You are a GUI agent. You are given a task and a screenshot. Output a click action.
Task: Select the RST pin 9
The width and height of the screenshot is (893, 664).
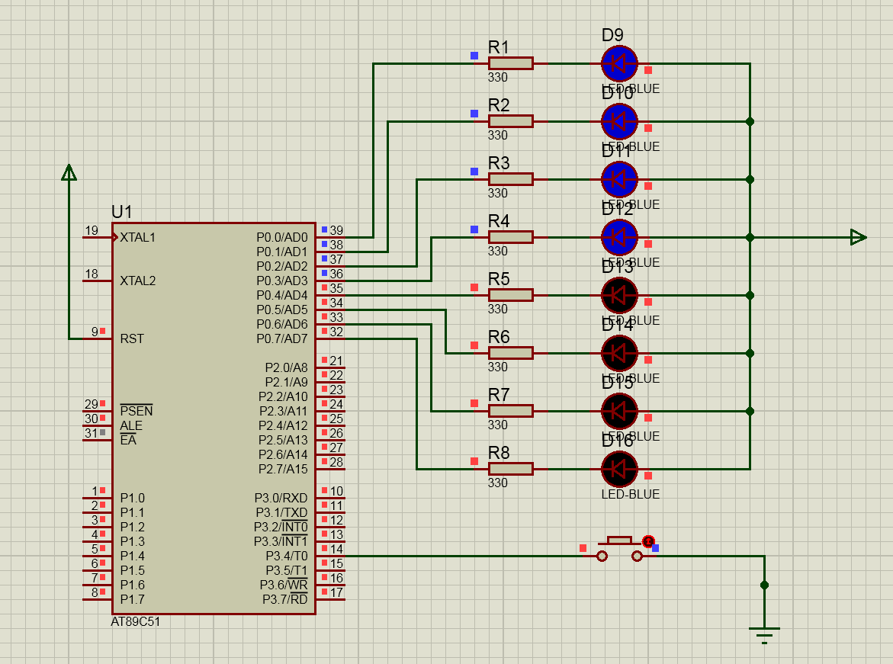[x=96, y=332]
